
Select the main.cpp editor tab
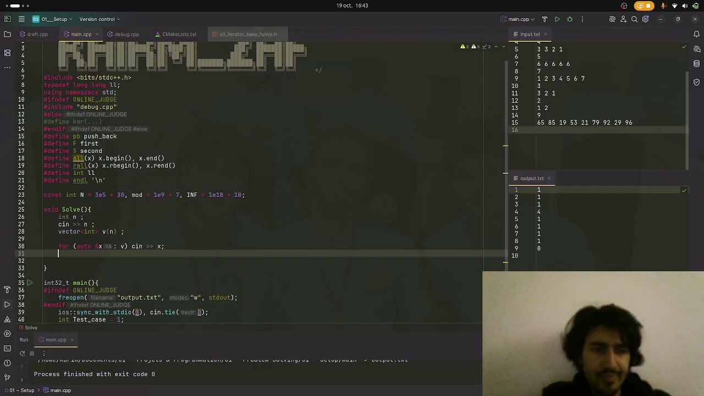(81, 34)
